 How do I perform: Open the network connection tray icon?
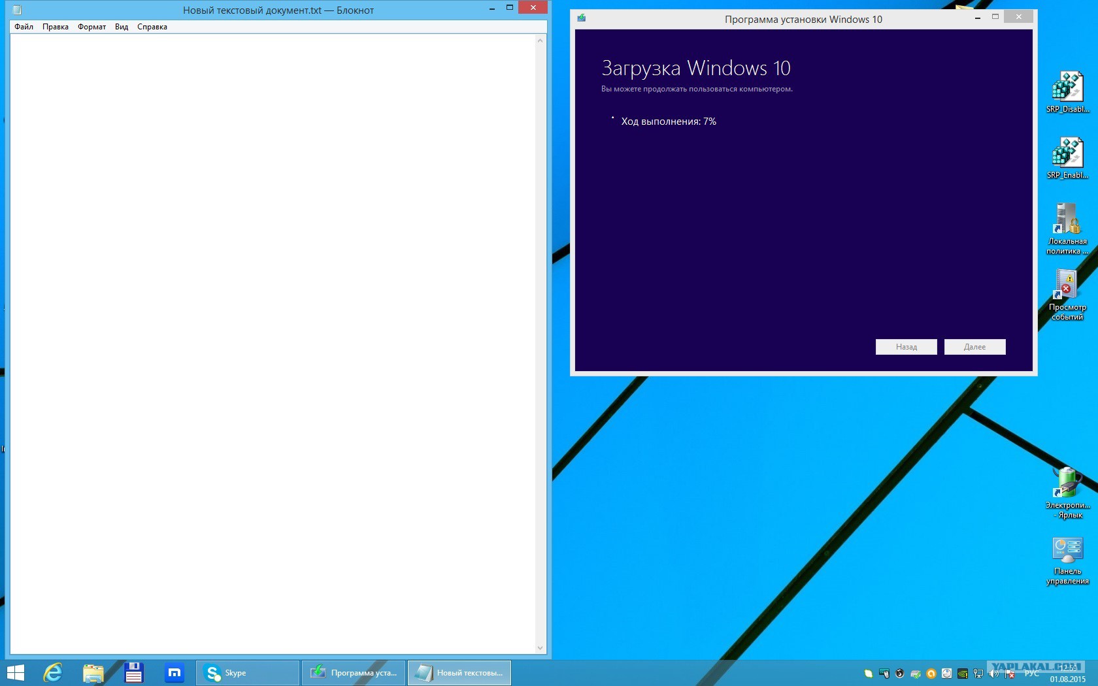coord(978,674)
